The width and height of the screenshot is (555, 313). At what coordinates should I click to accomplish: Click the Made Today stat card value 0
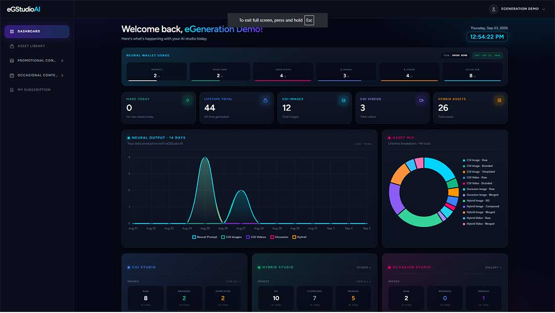tap(129, 108)
